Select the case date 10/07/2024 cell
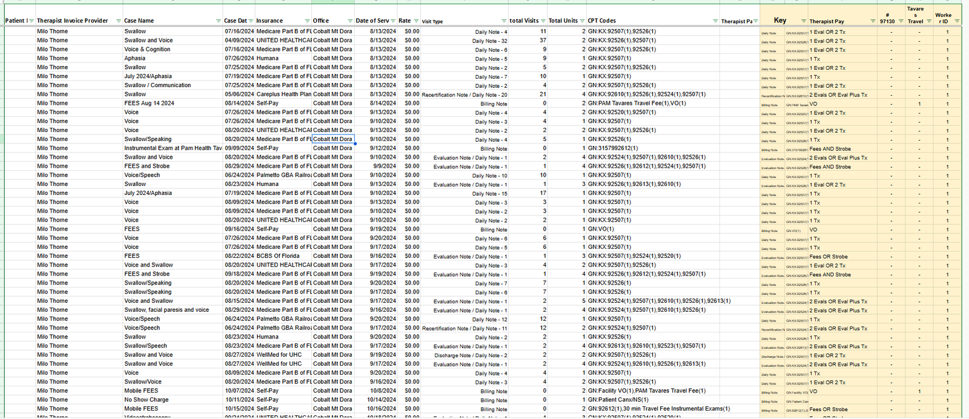This screenshot has width=969, height=419. pos(239,391)
